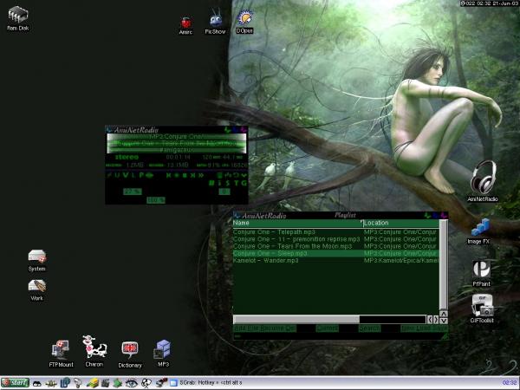Select 'Conjure One - 11 - premonition reprise.mp3'

point(335,239)
